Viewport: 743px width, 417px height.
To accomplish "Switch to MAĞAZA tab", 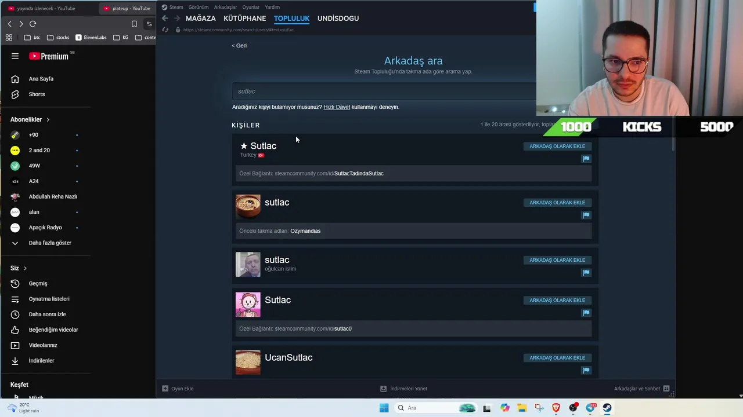I will pyautogui.click(x=201, y=19).
